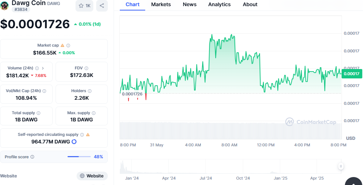Switch to the Markets tab
This screenshot has width=363, height=185.
(161, 4)
